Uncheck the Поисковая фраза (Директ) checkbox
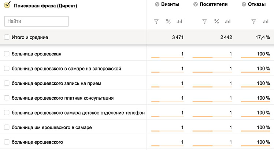This screenshot has height=150, width=274. (x=7, y=5)
